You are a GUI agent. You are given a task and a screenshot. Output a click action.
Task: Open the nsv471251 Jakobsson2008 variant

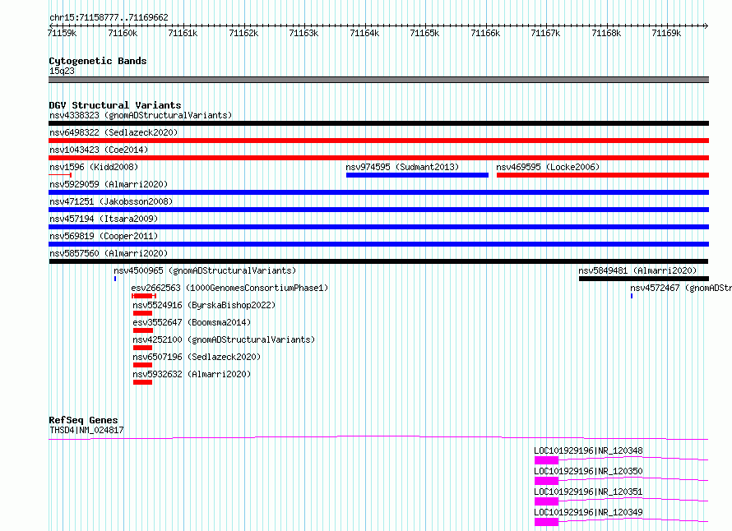point(111,201)
